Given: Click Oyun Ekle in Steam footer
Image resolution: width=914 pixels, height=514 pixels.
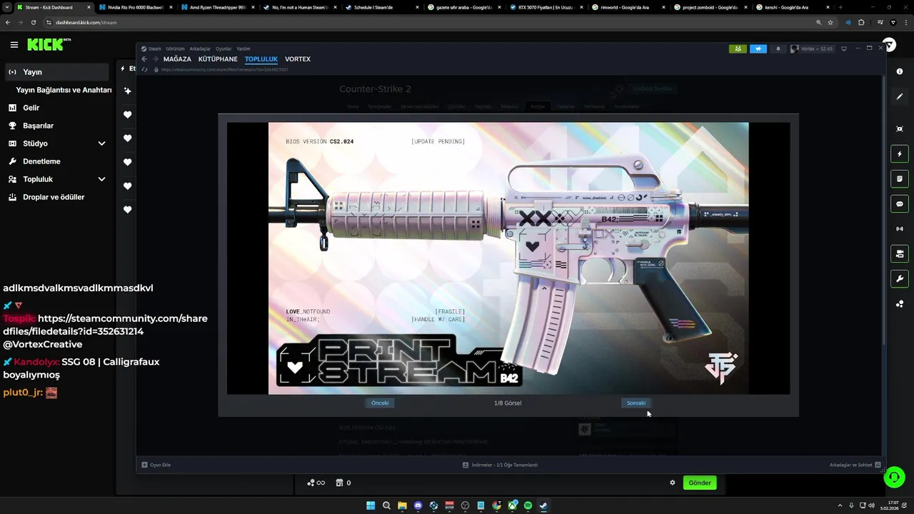Looking at the screenshot, I should [156, 465].
